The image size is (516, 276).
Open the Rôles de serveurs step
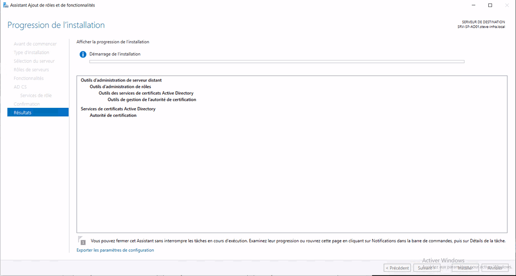pos(31,70)
